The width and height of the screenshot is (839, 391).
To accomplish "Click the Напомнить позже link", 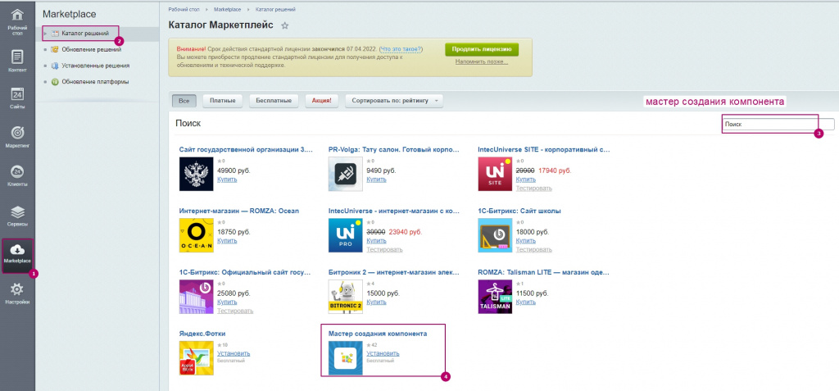I will click(x=482, y=61).
